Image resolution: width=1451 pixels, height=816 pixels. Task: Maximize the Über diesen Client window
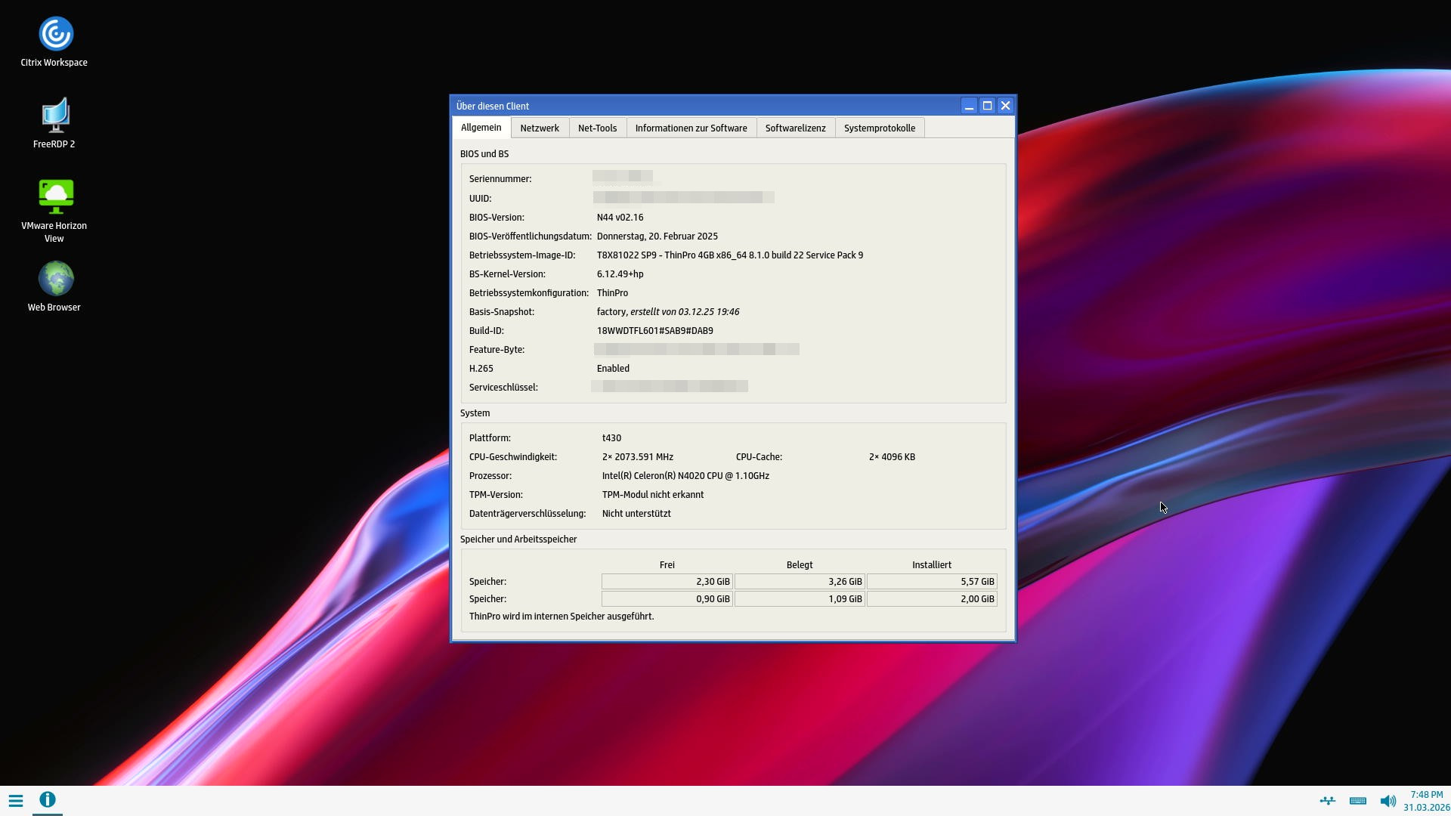pos(987,106)
